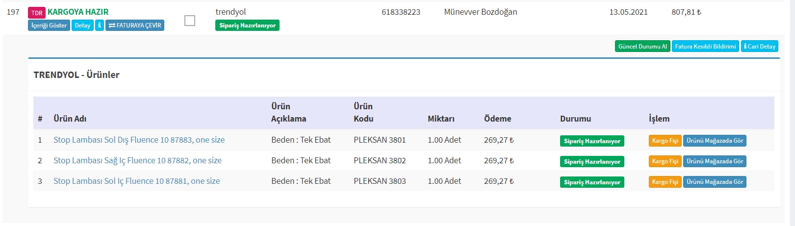Click Güncel Durumu Al button
The image size is (795, 226).
click(x=642, y=47)
